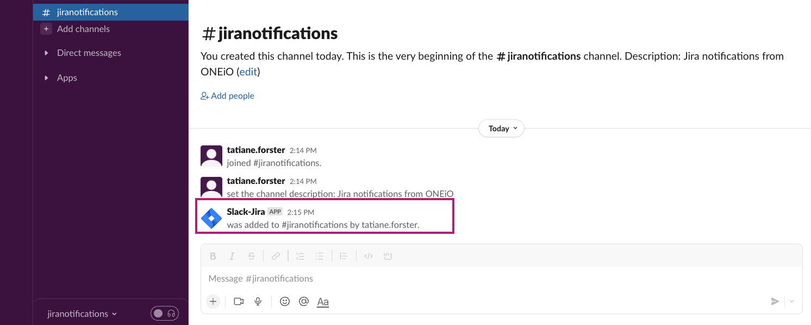The width and height of the screenshot is (811, 325).
Task: Open jiranotifications menu at sidebar bottom
Action: point(82,314)
